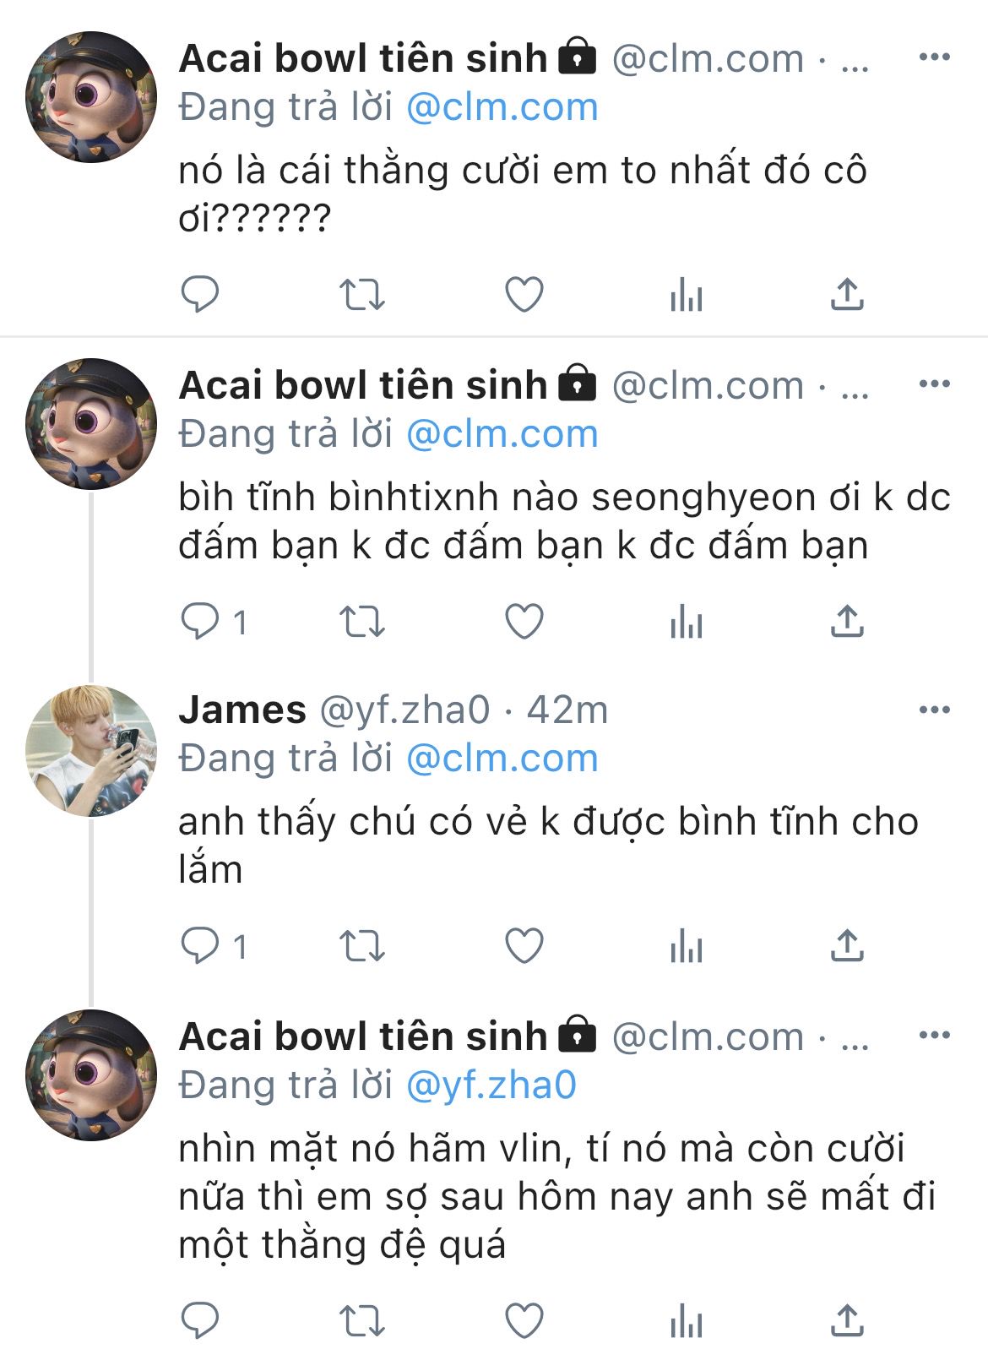
Task: Open James's profile picture
Action: [91, 751]
